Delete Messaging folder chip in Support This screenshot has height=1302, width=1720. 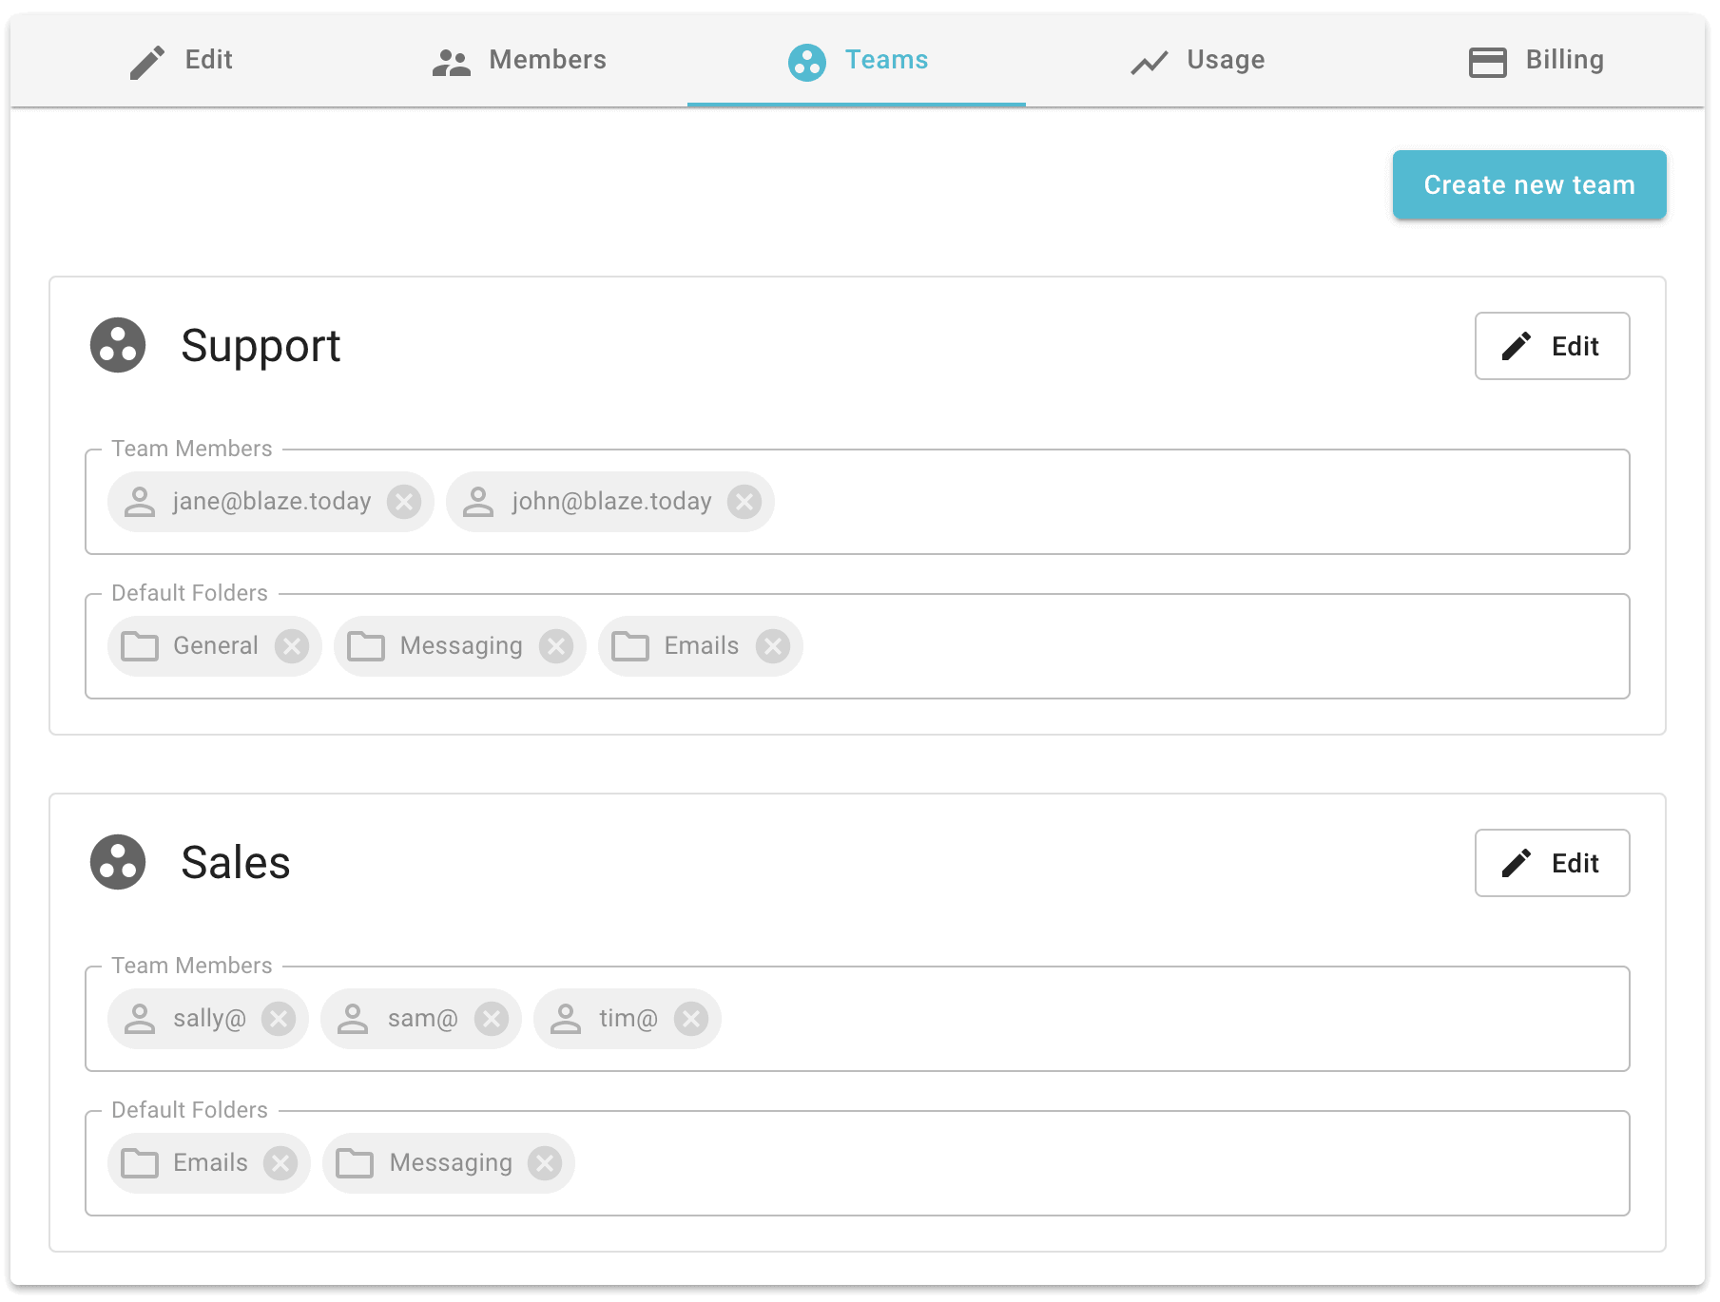tap(556, 646)
